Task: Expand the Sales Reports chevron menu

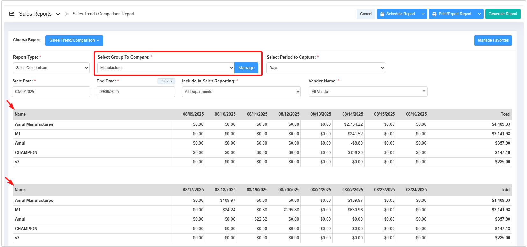Action: (x=58, y=14)
